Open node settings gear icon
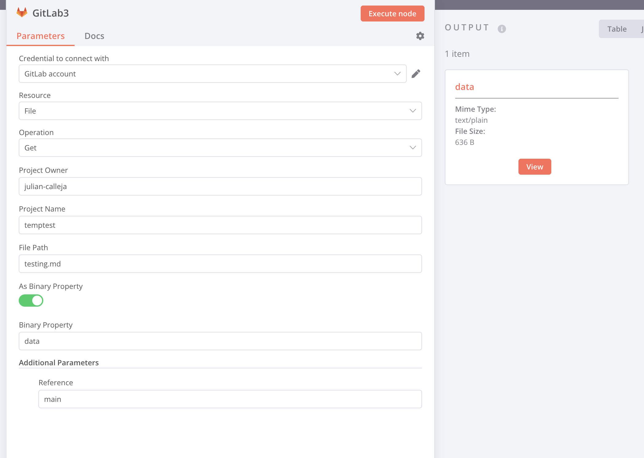 click(420, 36)
